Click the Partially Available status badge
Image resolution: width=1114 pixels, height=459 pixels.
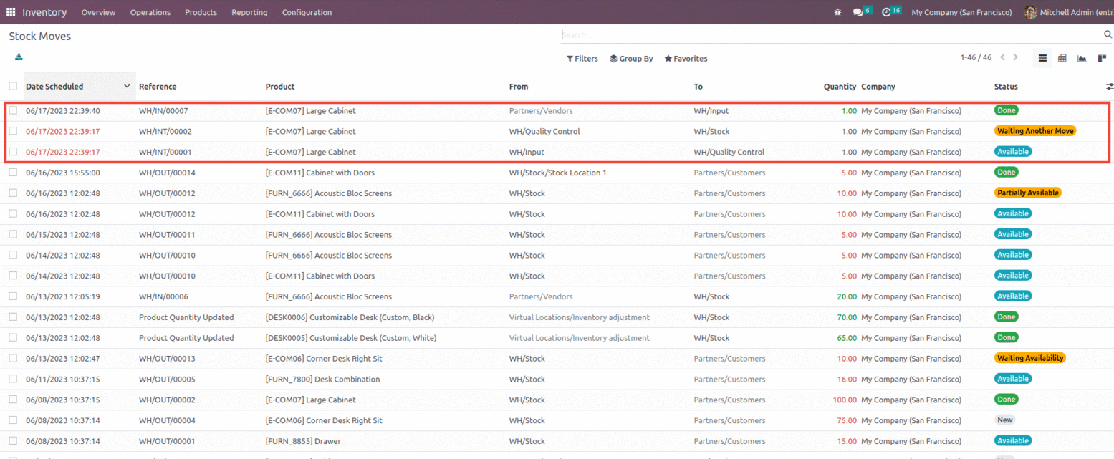pyautogui.click(x=1028, y=193)
